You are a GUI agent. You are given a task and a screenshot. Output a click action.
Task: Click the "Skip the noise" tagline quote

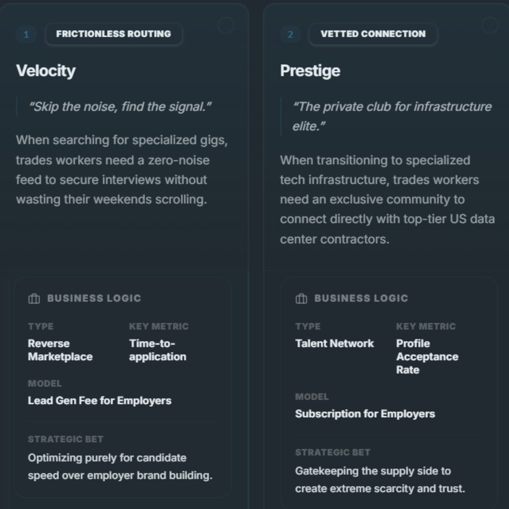click(120, 107)
